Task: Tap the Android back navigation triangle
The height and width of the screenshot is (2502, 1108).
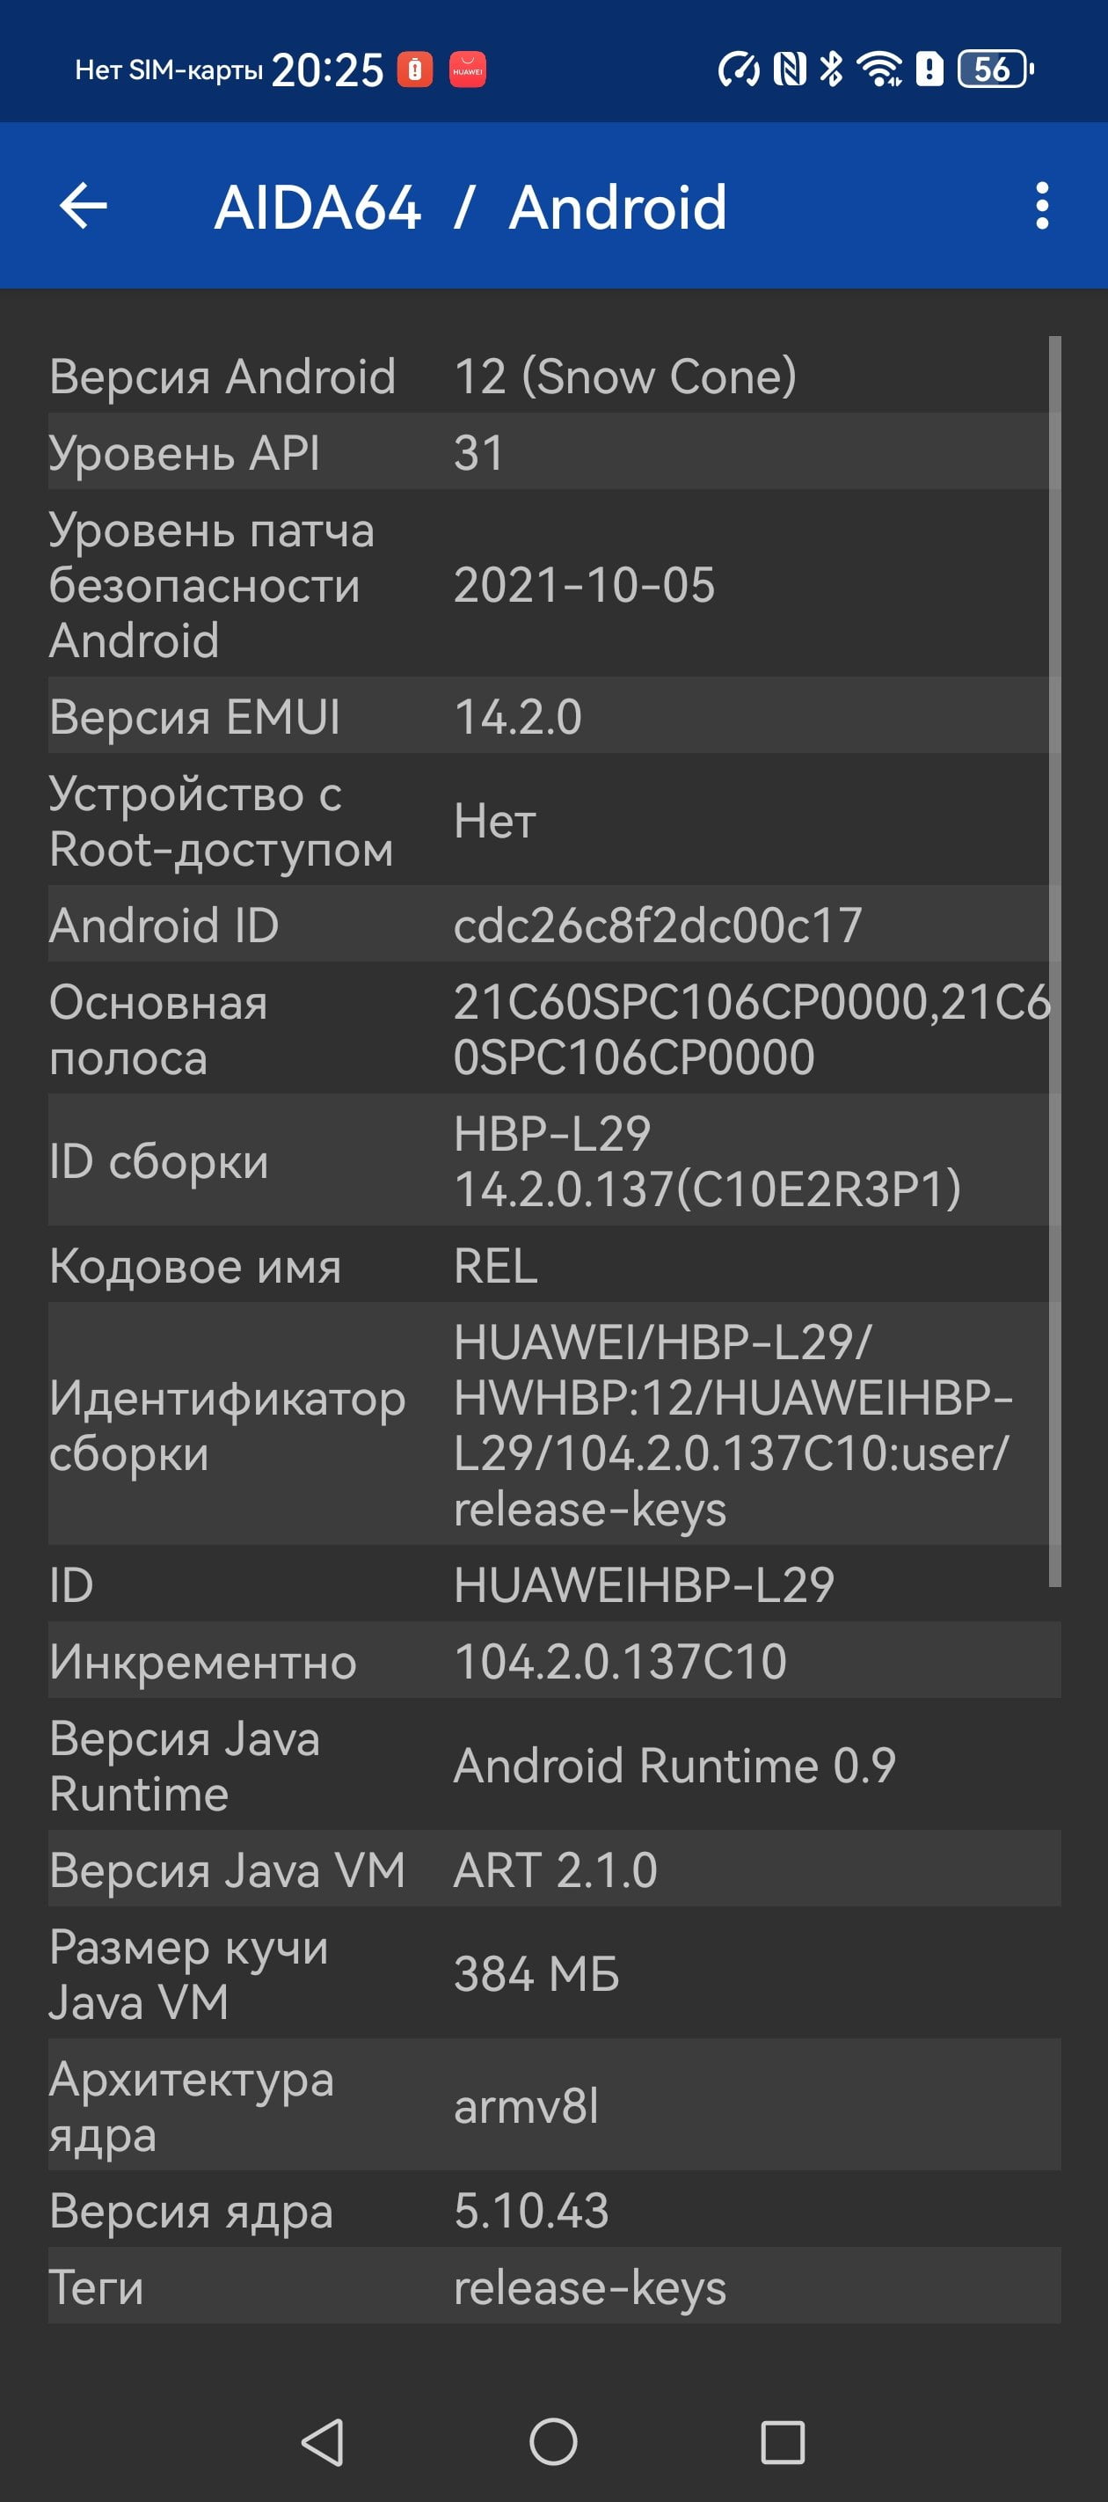Action: coord(324,2440)
